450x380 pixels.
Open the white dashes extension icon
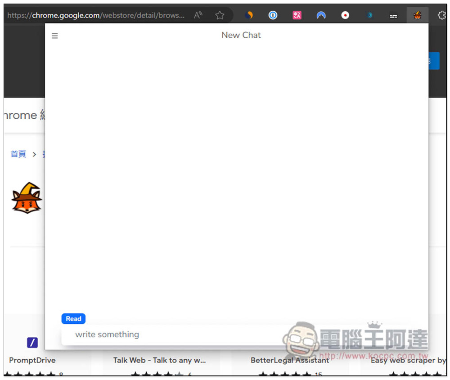(x=393, y=16)
